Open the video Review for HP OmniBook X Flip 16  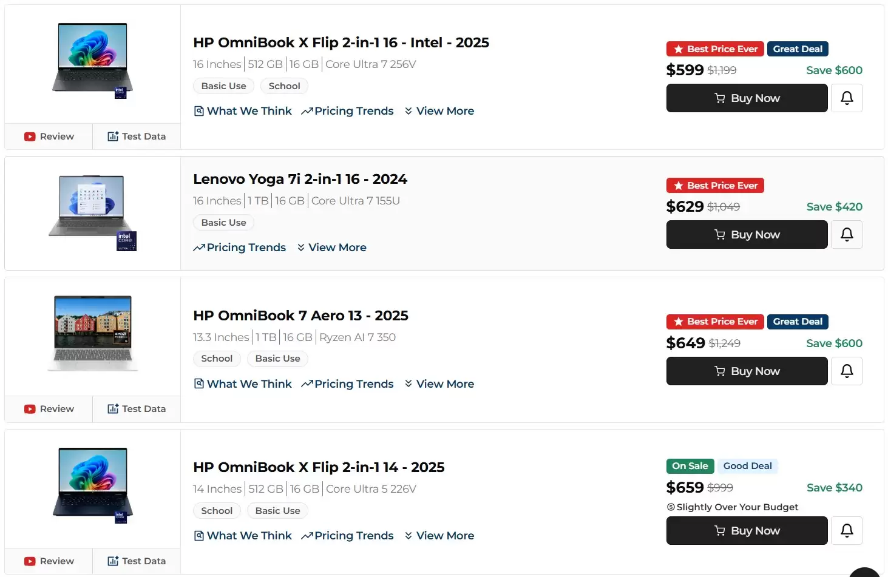(49, 137)
